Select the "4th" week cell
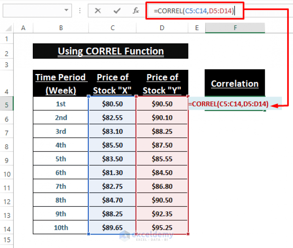The width and height of the screenshot is (293, 248). (61, 145)
